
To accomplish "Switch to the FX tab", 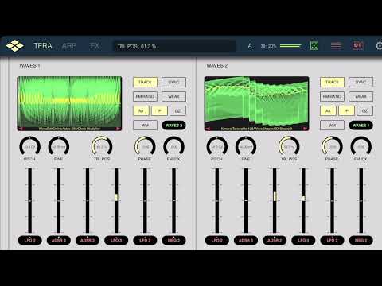I will click(x=95, y=46).
